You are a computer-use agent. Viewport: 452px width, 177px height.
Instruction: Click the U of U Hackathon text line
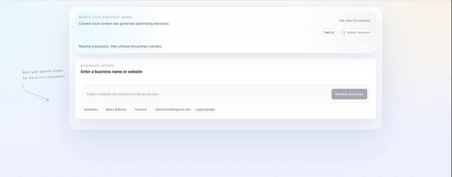pos(44,77)
